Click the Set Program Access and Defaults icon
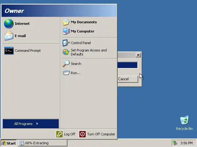The width and height of the screenshot is (197, 147). point(66,52)
